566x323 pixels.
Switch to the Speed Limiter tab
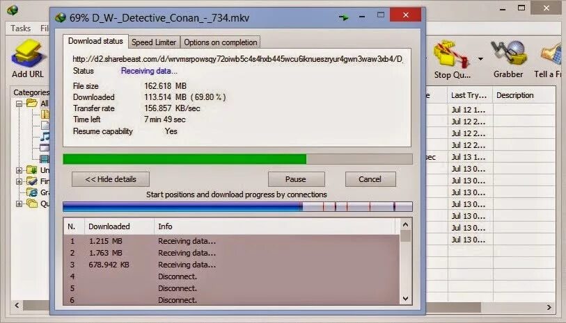[154, 42]
